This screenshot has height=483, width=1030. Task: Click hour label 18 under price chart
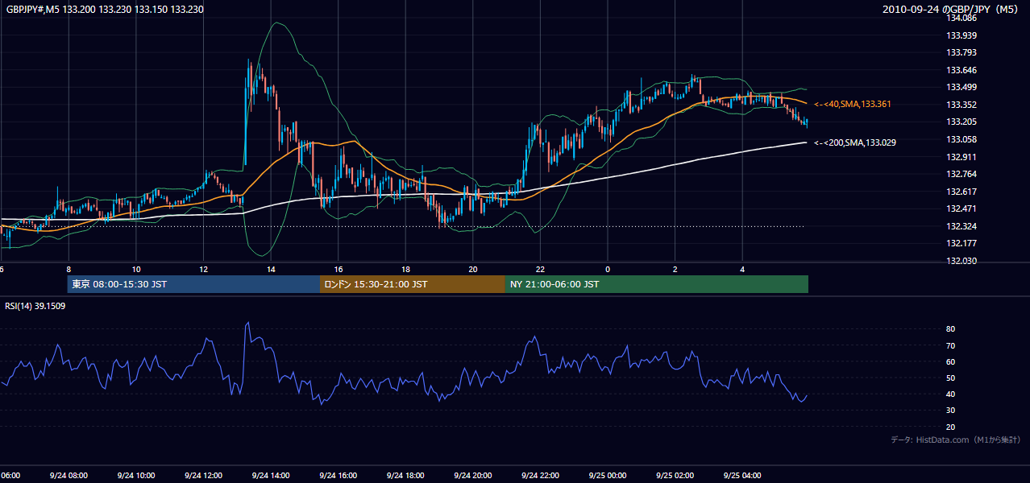(x=406, y=269)
